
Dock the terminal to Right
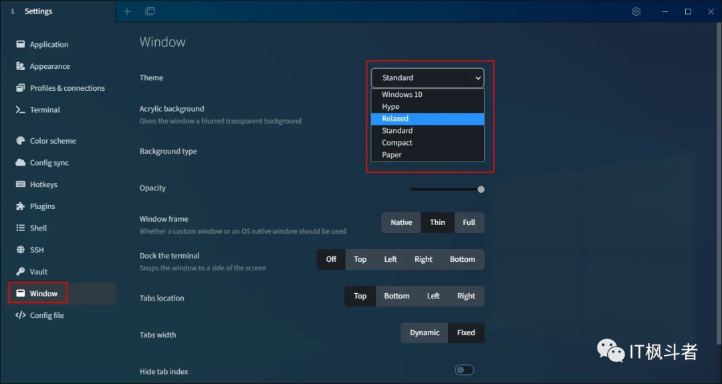(x=423, y=259)
